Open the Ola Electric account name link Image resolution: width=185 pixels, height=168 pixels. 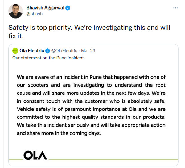(32, 50)
